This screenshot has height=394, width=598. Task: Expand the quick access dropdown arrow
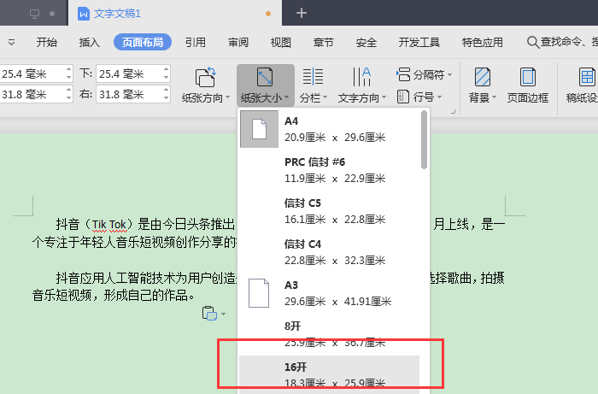coord(11,43)
